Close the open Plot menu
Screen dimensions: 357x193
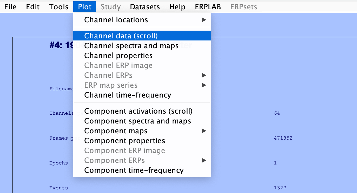coord(85,7)
